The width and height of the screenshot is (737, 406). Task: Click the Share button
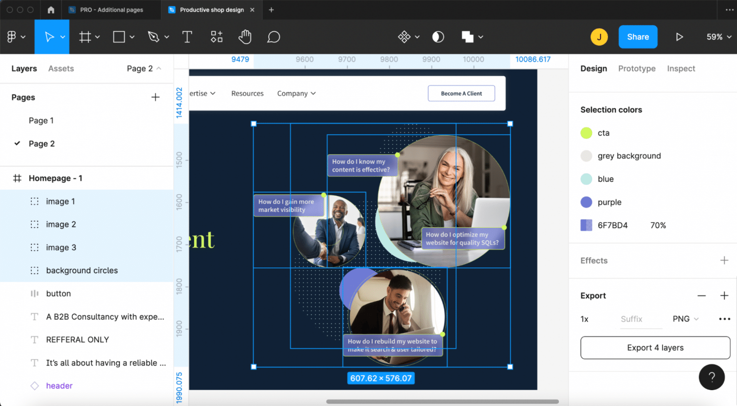point(638,37)
